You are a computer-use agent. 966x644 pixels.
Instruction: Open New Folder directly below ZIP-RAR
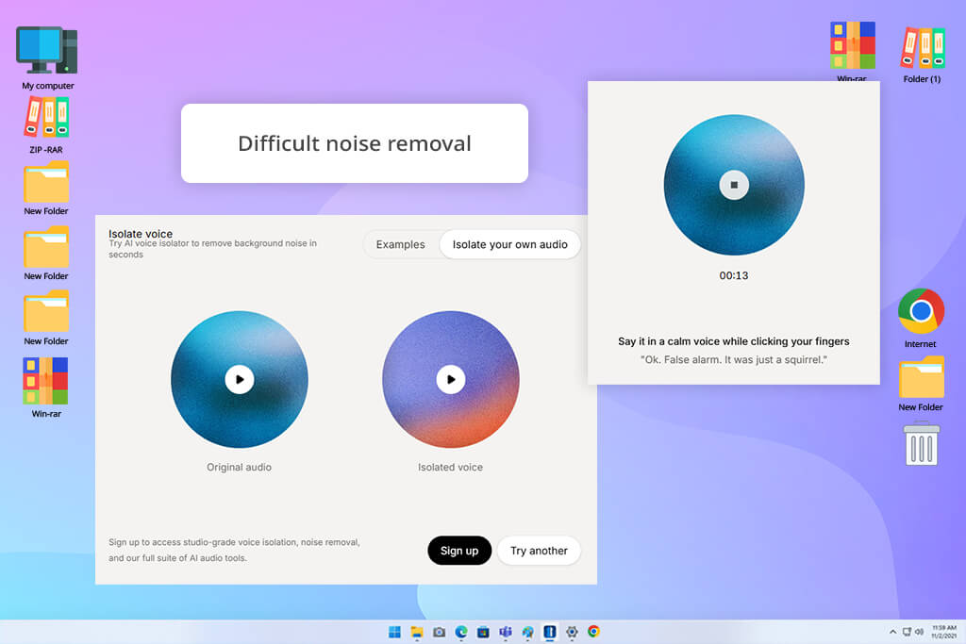[x=46, y=189]
